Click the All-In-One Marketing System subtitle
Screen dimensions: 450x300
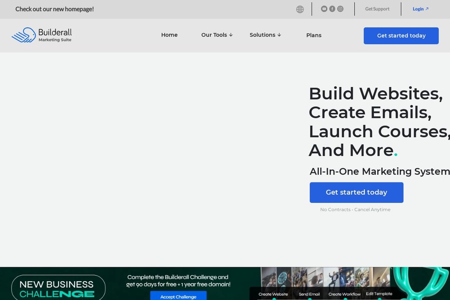(x=379, y=171)
